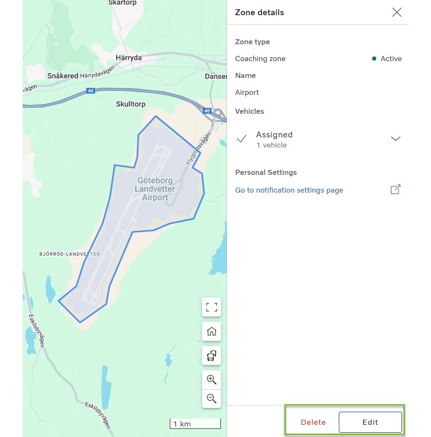The image size is (431, 437).
Task: Click the fullscreen map extent icon
Action: tap(211, 307)
